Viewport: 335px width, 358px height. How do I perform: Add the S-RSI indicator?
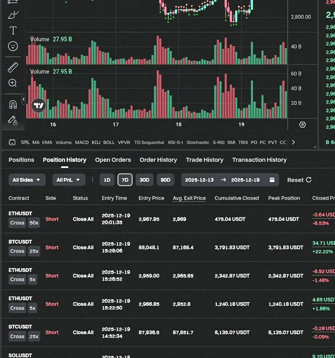click(x=219, y=142)
